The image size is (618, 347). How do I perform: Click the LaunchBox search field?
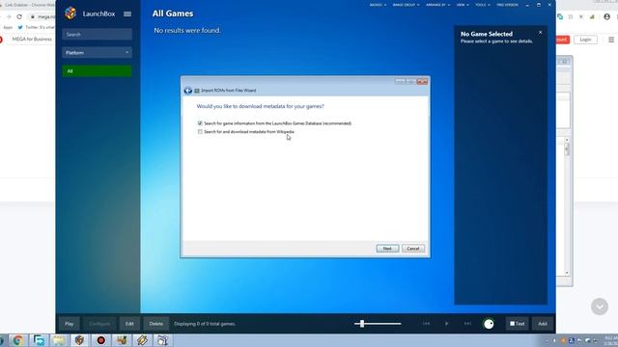[97, 35]
